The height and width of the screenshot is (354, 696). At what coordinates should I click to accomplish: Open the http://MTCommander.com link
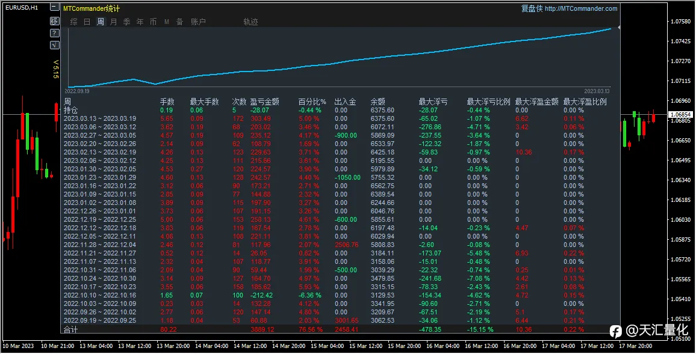581,8
